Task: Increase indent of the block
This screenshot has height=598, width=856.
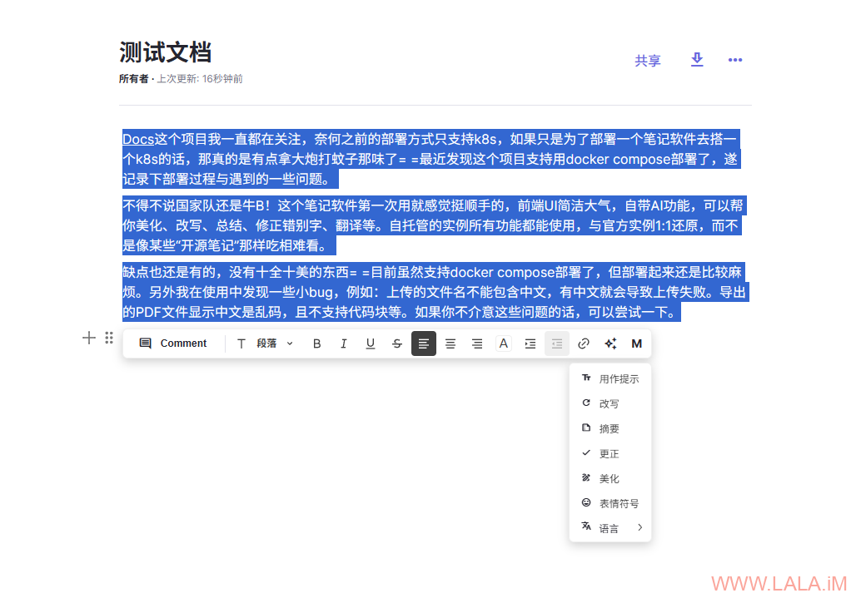Action: click(x=530, y=343)
